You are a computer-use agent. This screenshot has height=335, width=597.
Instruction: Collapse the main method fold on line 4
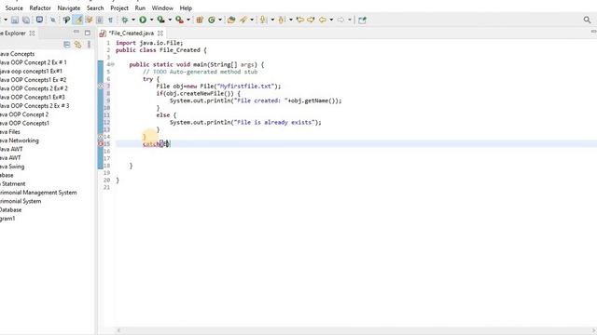point(113,64)
